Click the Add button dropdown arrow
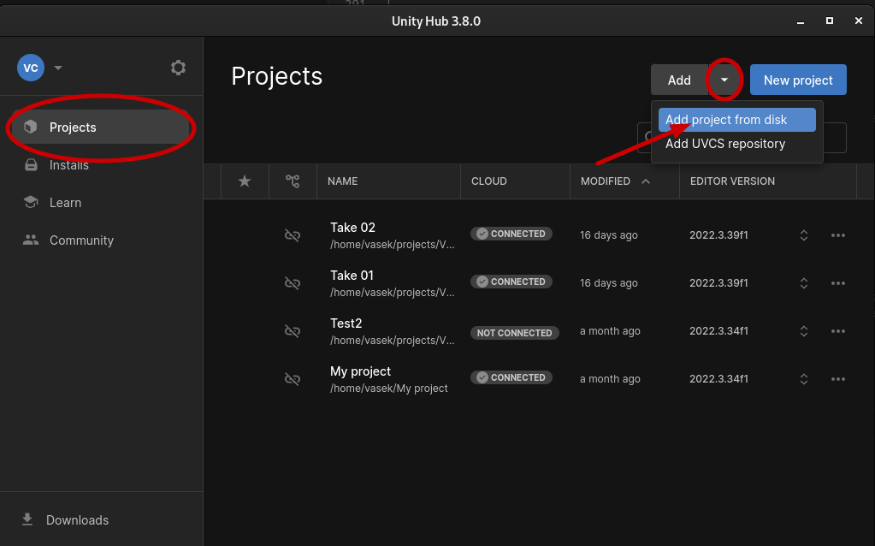 point(724,80)
